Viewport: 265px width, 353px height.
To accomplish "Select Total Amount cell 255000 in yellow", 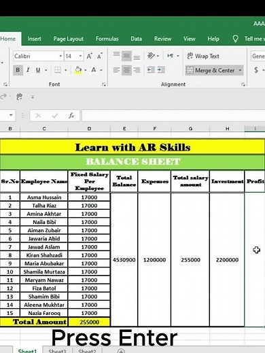I will (89, 322).
